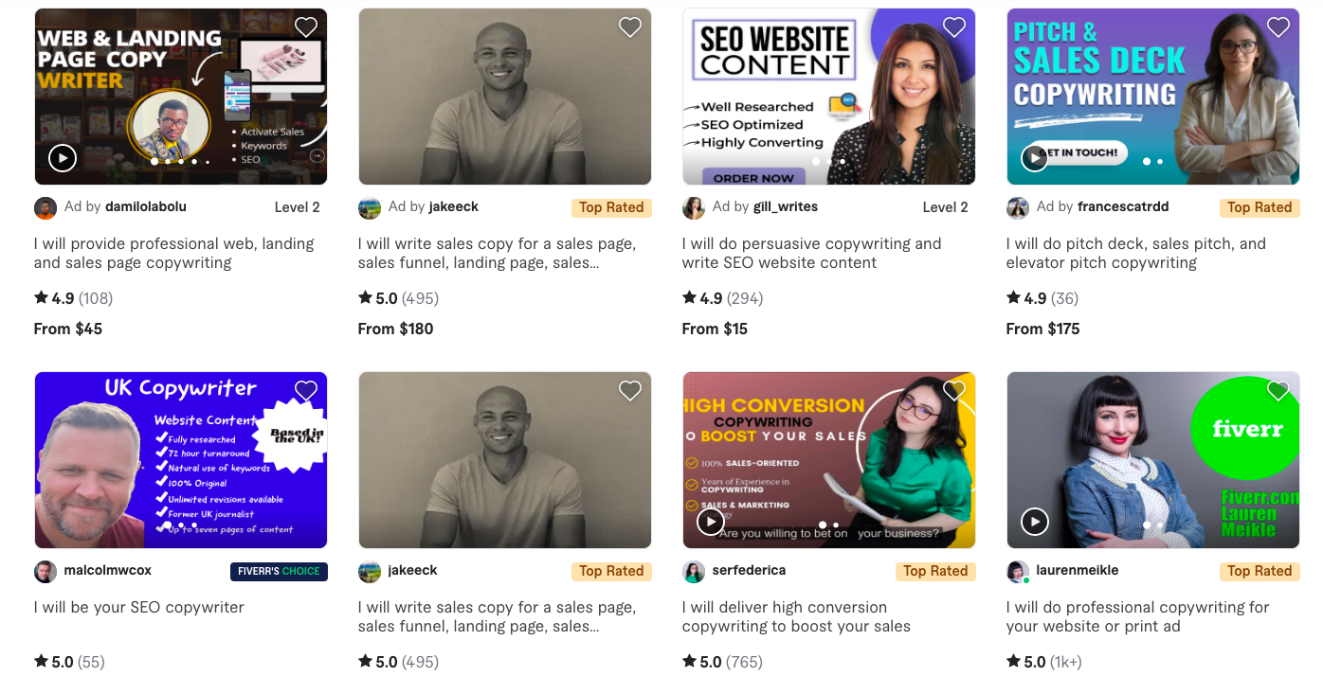Open the pitch deck copywriting gig title

1136,253
